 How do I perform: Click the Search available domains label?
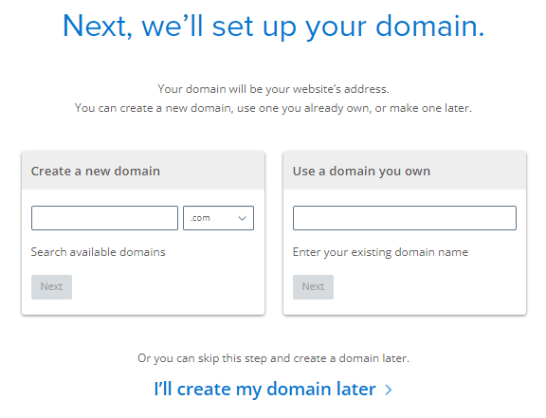pos(99,252)
